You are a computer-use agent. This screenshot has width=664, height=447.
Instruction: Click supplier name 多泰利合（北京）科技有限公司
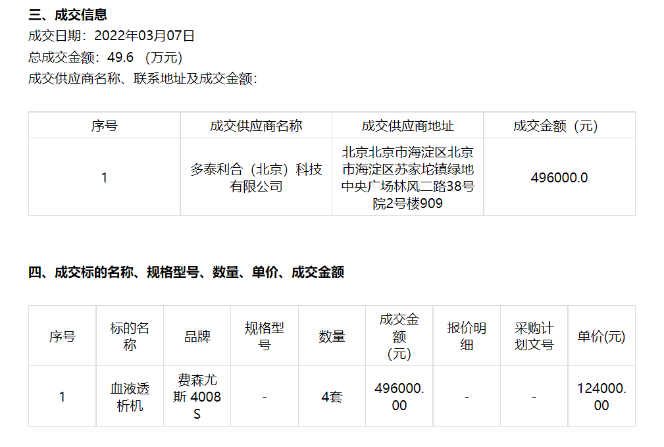tap(256, 178)
